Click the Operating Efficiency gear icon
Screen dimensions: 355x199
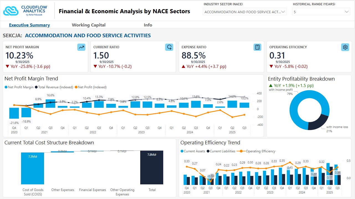345,47
